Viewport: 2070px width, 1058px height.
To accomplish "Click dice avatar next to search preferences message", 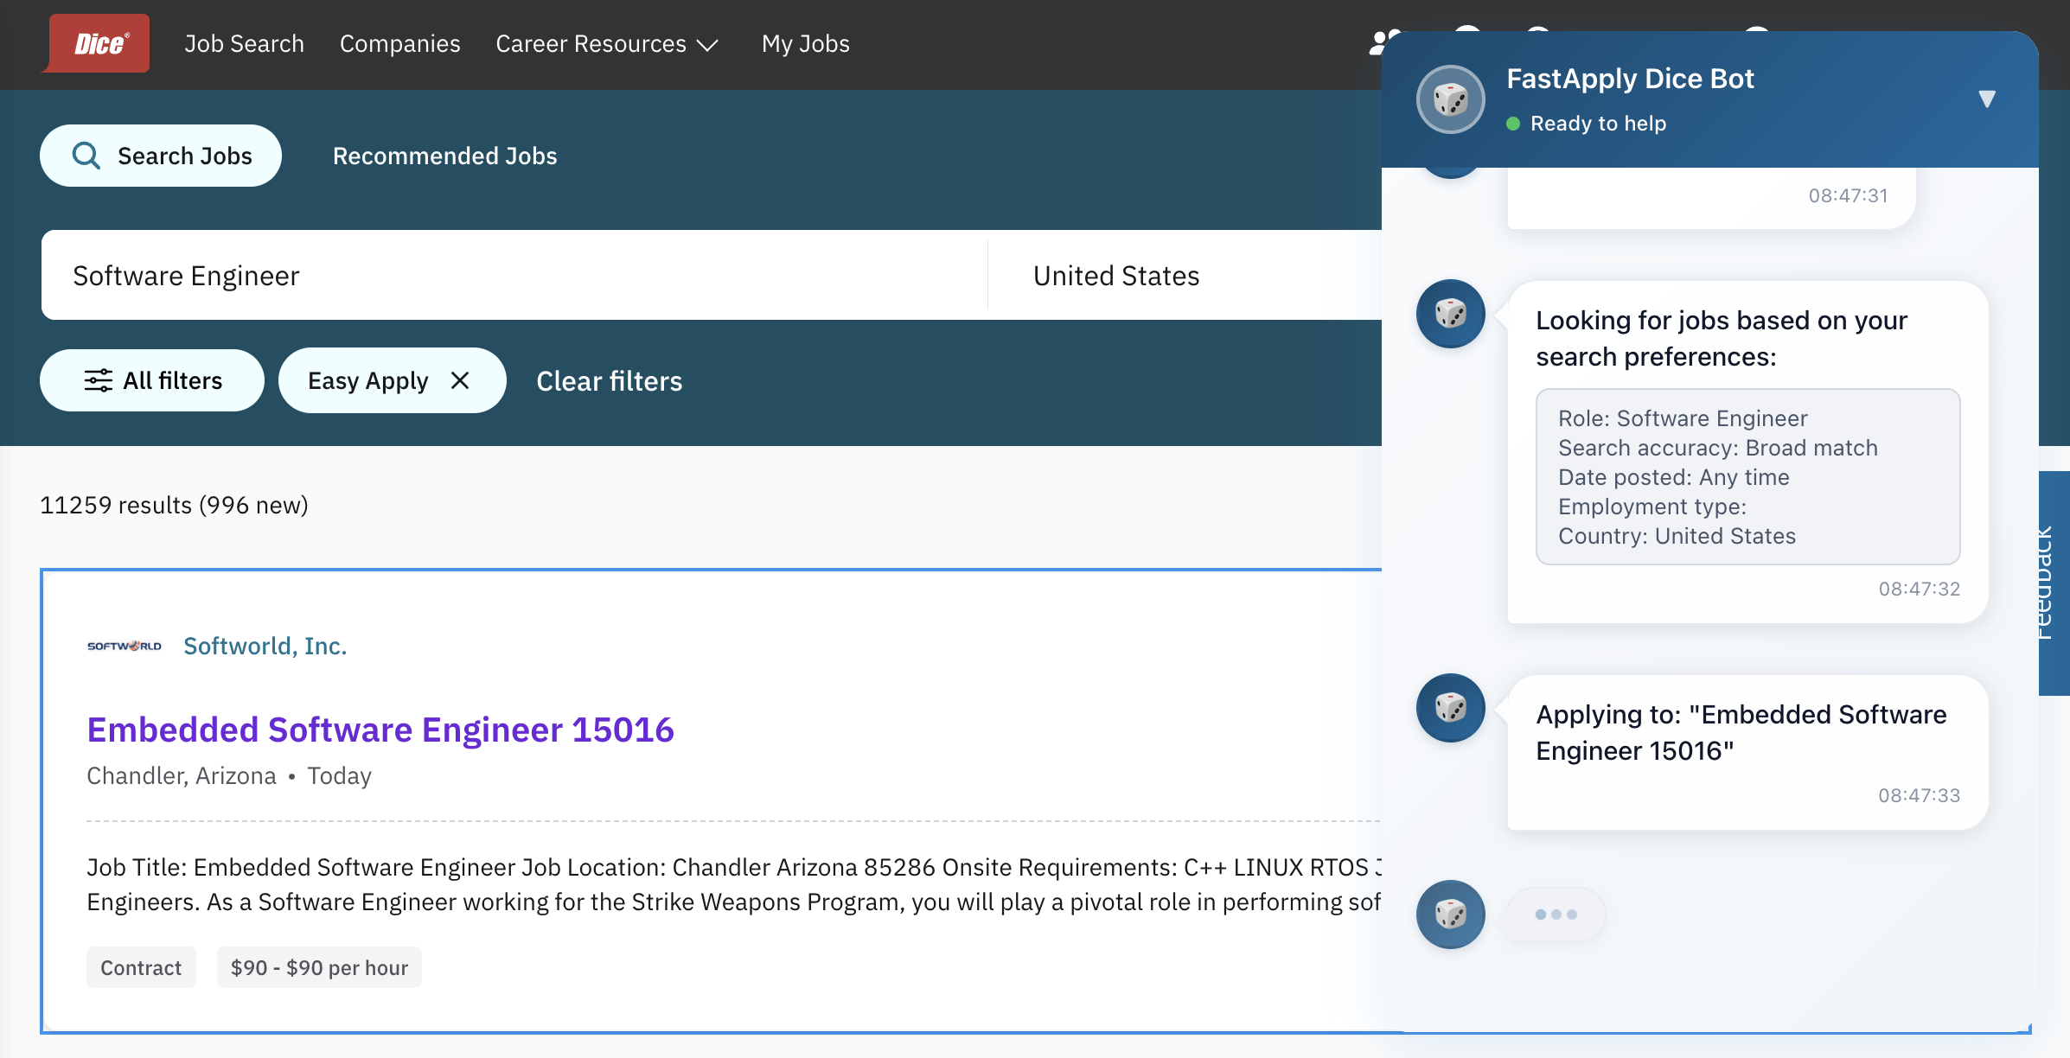I will point(1450,314).
